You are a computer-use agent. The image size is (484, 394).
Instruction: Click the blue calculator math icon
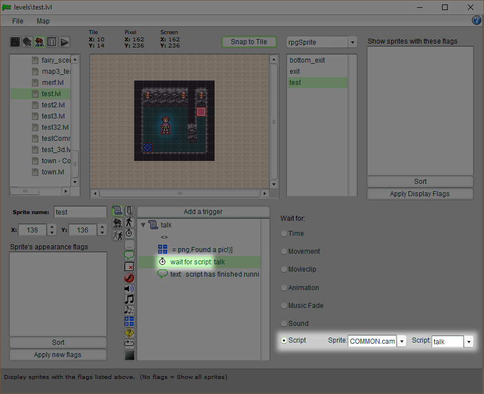click(129, 321)
